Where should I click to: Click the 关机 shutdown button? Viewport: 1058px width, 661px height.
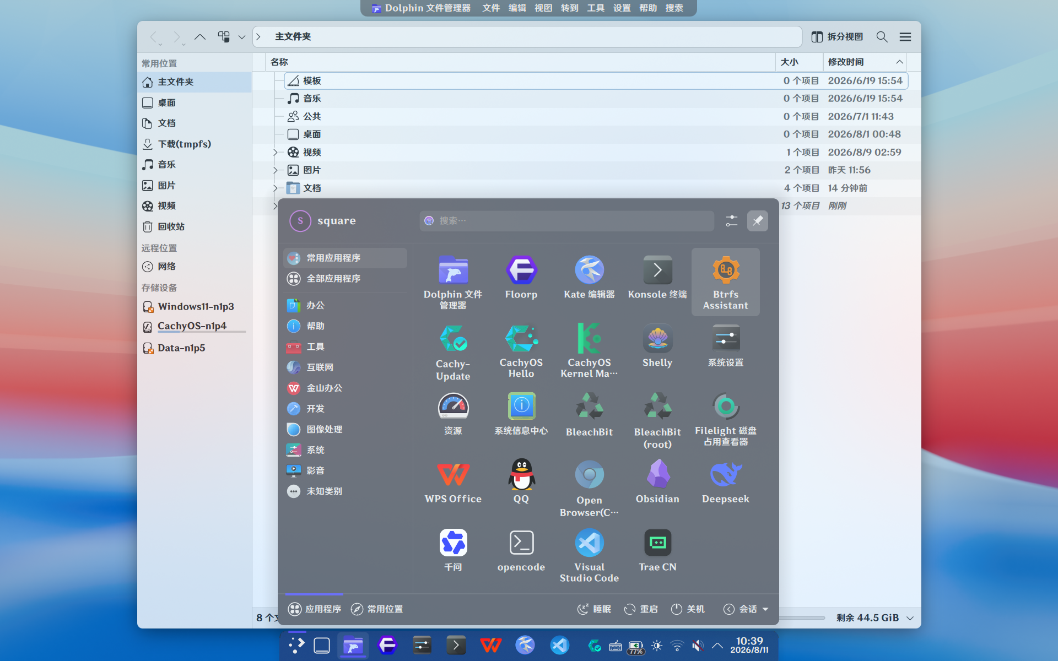tap(688, 609)
